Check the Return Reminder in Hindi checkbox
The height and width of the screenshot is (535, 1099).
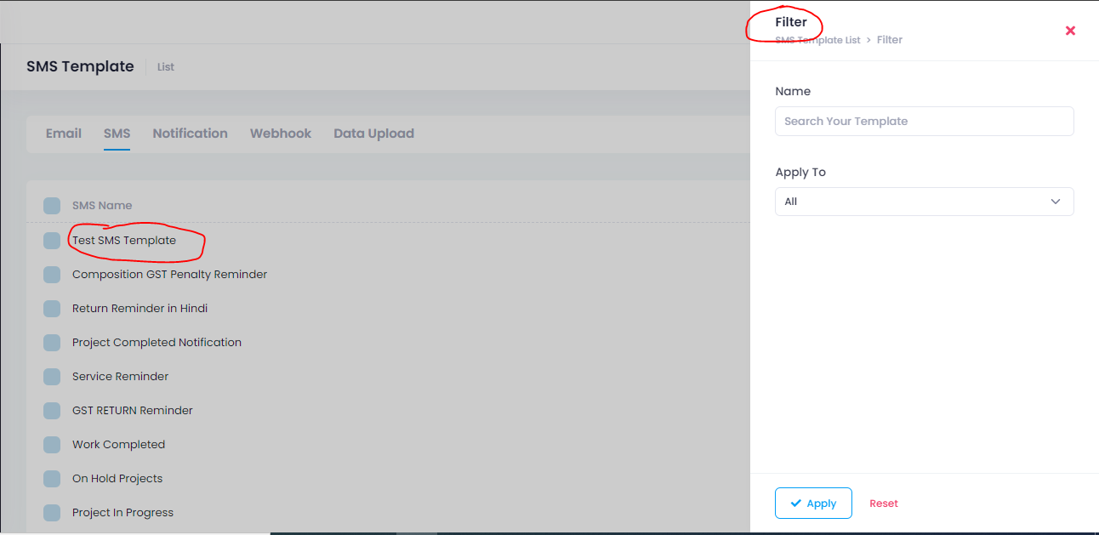pos(52,309)
